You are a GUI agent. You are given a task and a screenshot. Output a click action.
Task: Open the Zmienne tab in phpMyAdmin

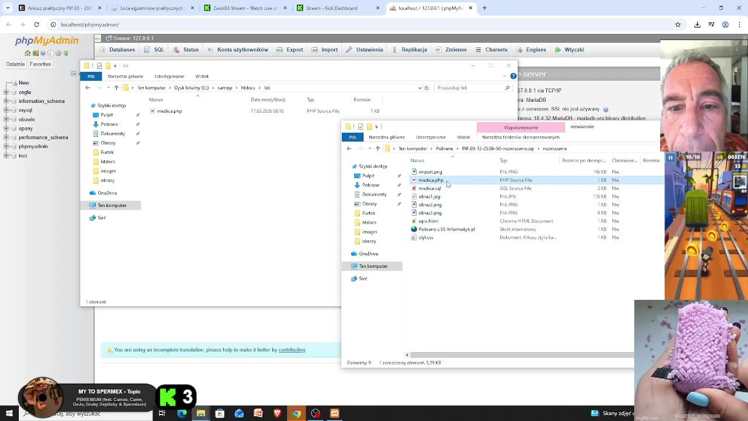(x=451, y=50)
